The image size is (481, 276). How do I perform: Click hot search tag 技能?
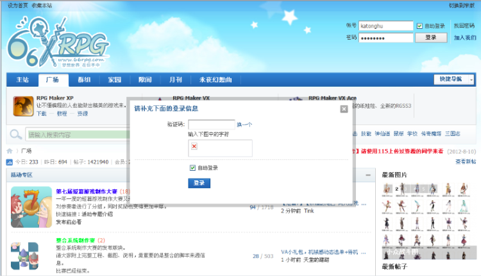click(366, 134)
